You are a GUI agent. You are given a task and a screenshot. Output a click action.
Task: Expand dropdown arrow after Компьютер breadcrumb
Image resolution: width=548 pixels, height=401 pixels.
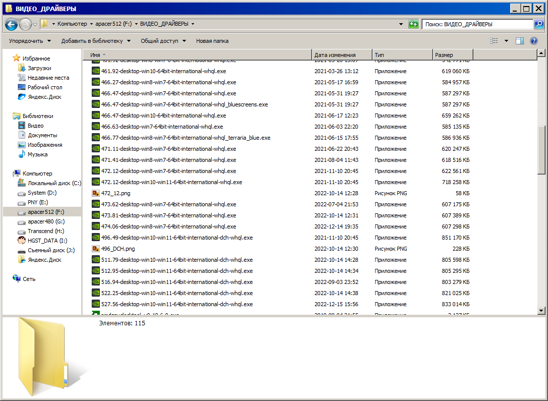coord(92,24)
